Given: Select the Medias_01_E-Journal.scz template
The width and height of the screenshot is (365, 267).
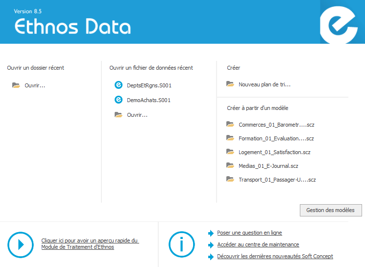Looking at the screenshot, I should 268,166.
